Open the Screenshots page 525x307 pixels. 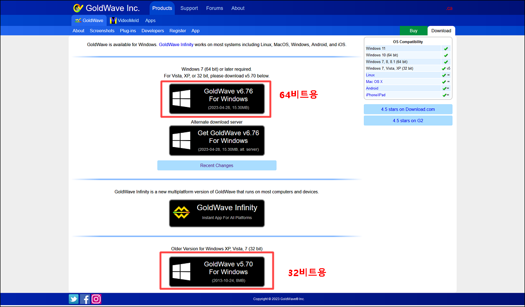point(102,31)
